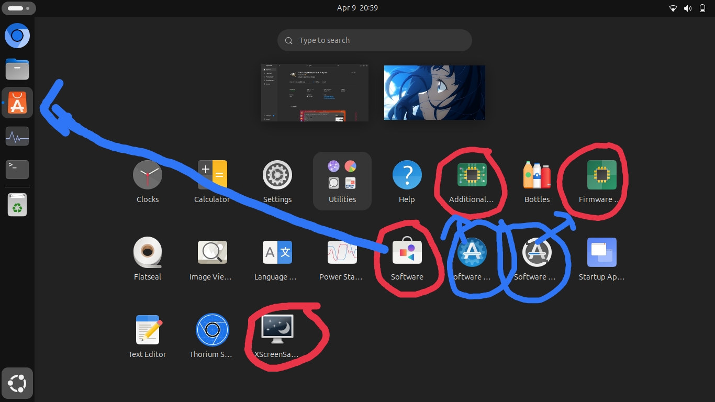Launch the Calculator app
This screenshot has height=402, width=715.
point(212,175)
